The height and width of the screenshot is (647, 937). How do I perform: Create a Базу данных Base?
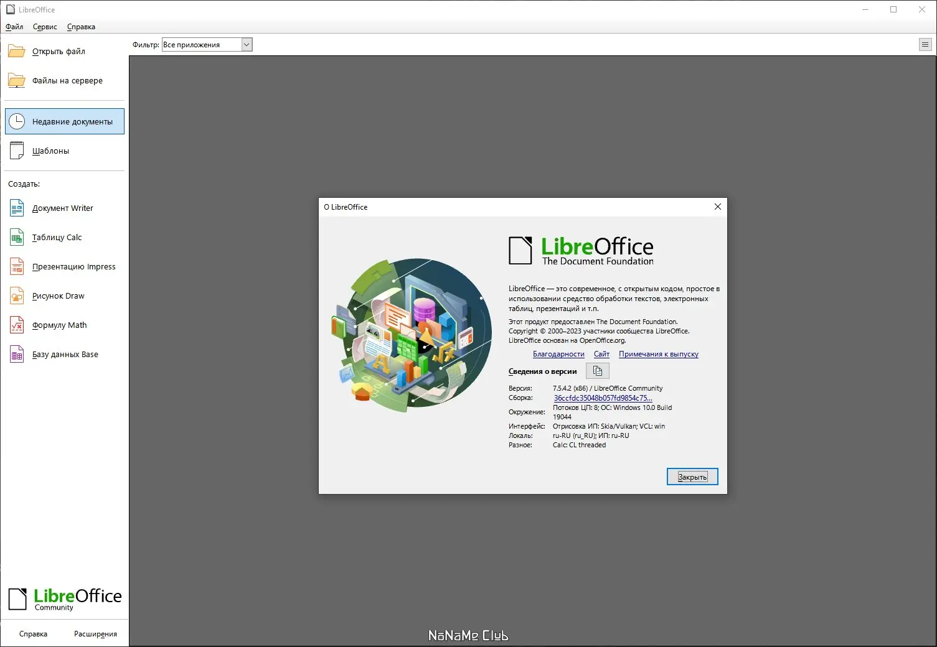[65, 354]
